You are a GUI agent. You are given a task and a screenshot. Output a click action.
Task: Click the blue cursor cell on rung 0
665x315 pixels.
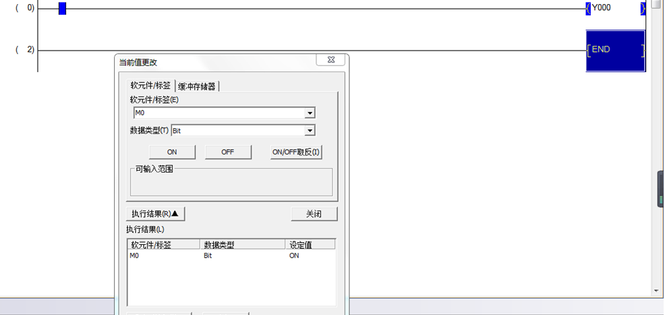coord(62,9)
